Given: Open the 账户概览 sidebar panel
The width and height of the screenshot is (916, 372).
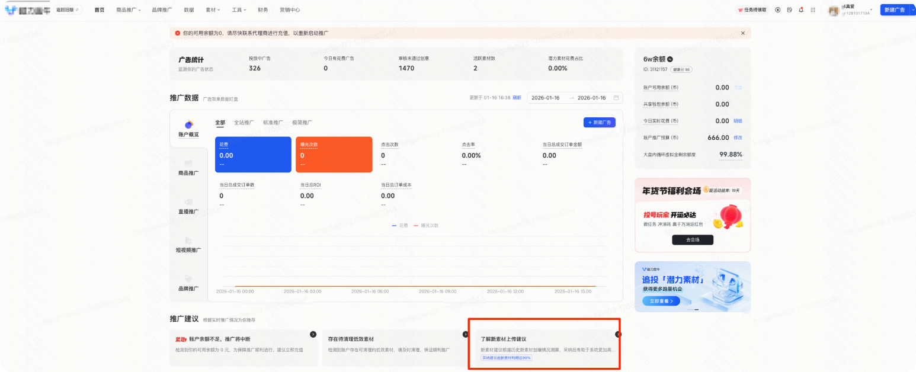Looking at the screenshot, I should tap(188, 129).
